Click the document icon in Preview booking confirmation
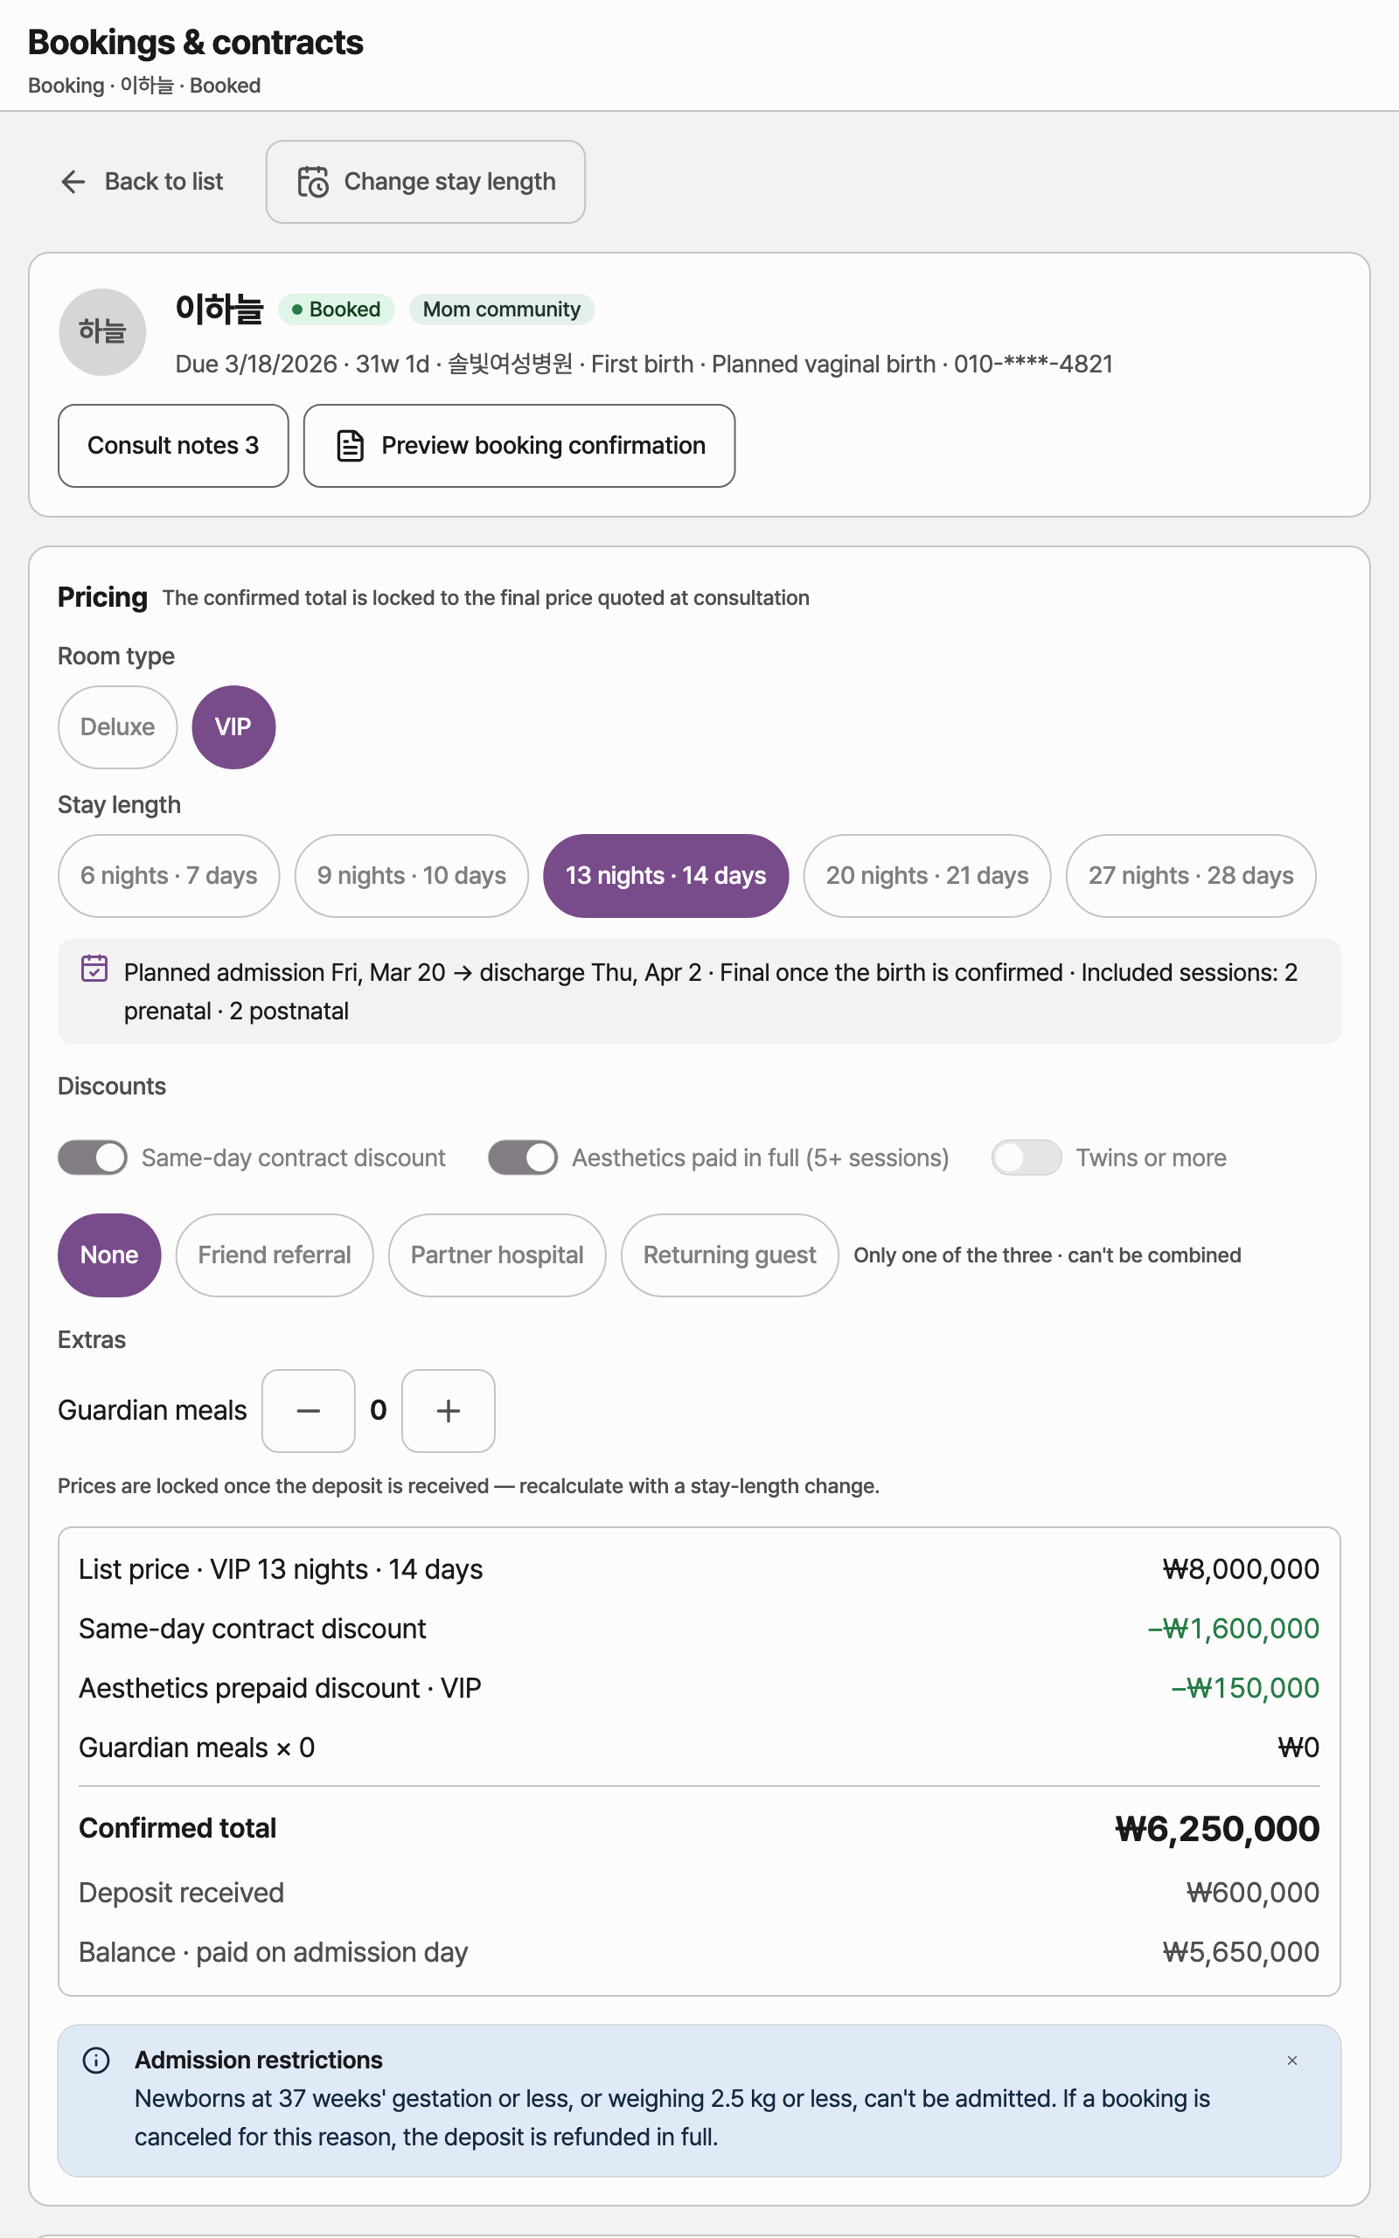Image resolution: width=1399 pixels, height=2238 pixels. click(x=350, y=446)
